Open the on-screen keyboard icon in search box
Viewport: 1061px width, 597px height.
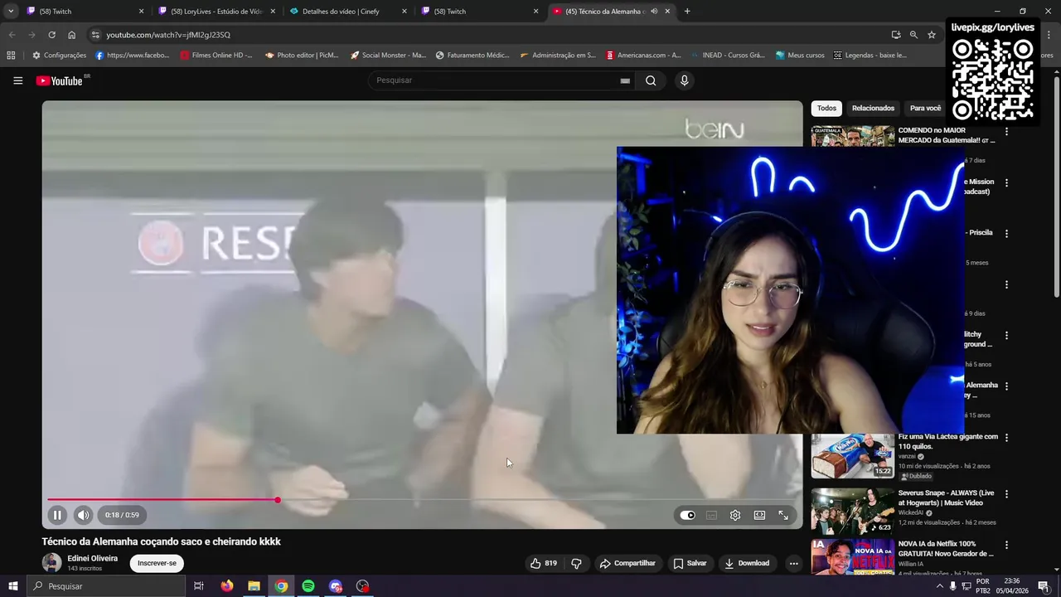(x=625, y=80)
